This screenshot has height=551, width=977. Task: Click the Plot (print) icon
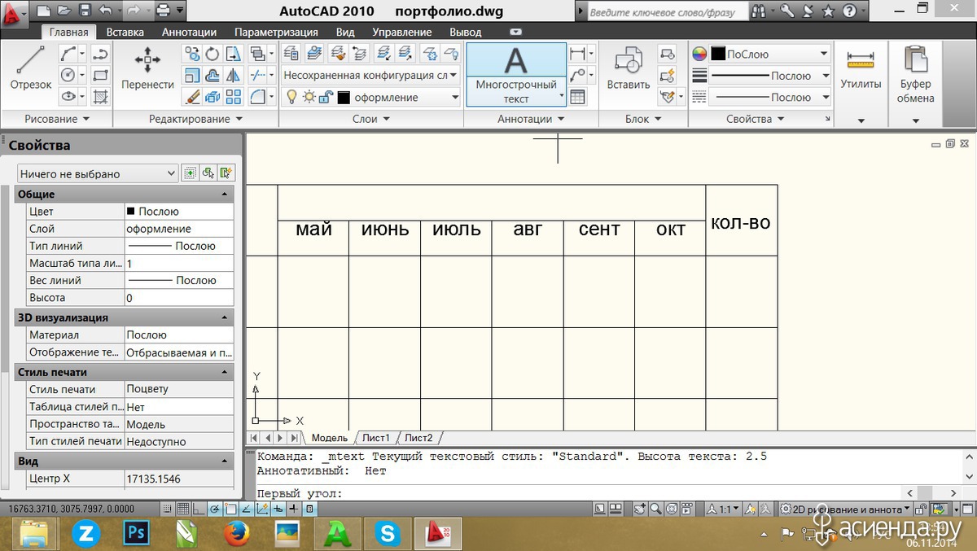pyautogui.click(x=163, y=11)
